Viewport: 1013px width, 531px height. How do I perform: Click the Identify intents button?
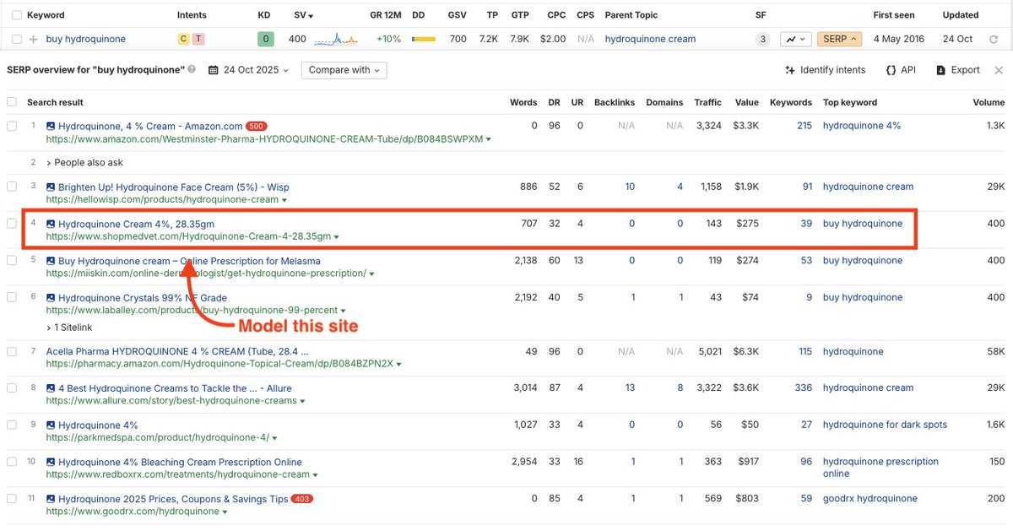[825, 70]
